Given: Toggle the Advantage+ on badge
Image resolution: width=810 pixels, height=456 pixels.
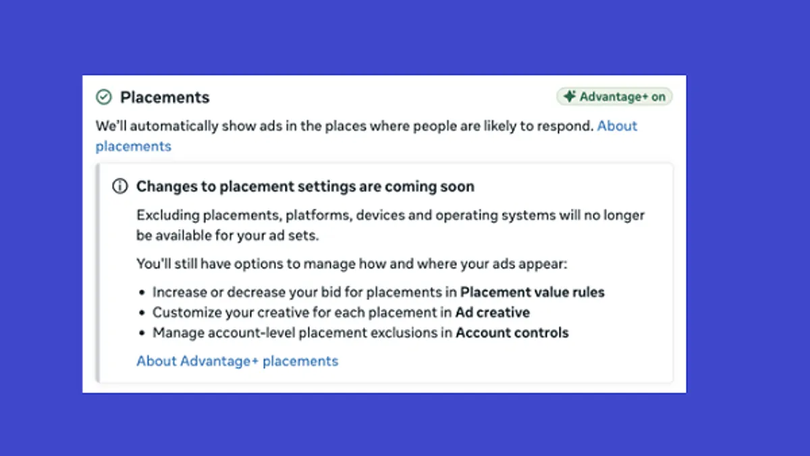Looking at the screenshot, I should (x=614, y=97).
